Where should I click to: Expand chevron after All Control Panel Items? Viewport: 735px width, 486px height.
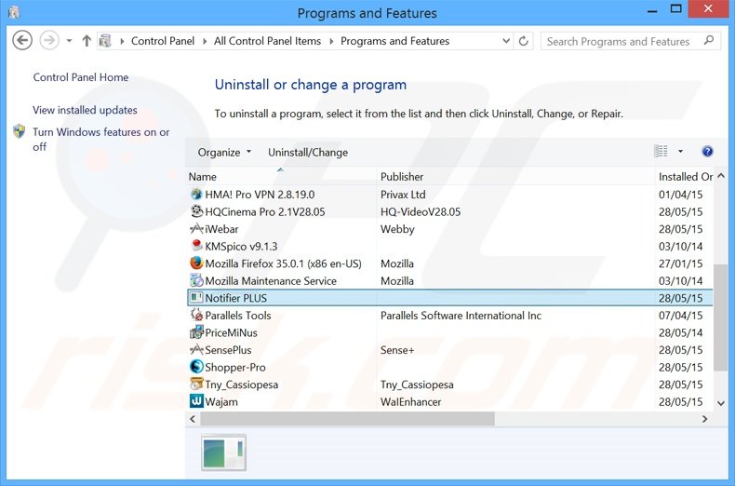331,41
